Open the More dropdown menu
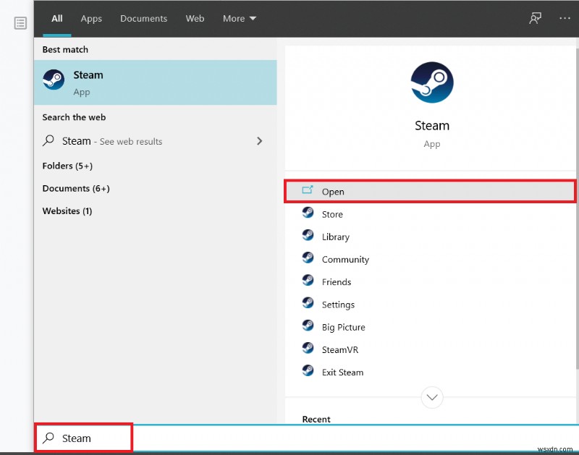 240,19
